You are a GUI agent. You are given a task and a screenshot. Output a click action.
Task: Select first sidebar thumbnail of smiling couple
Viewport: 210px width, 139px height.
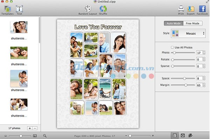coord(19,27)
